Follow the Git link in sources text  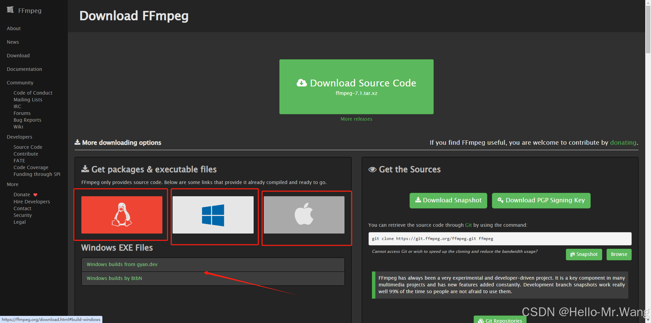point(468,225)
